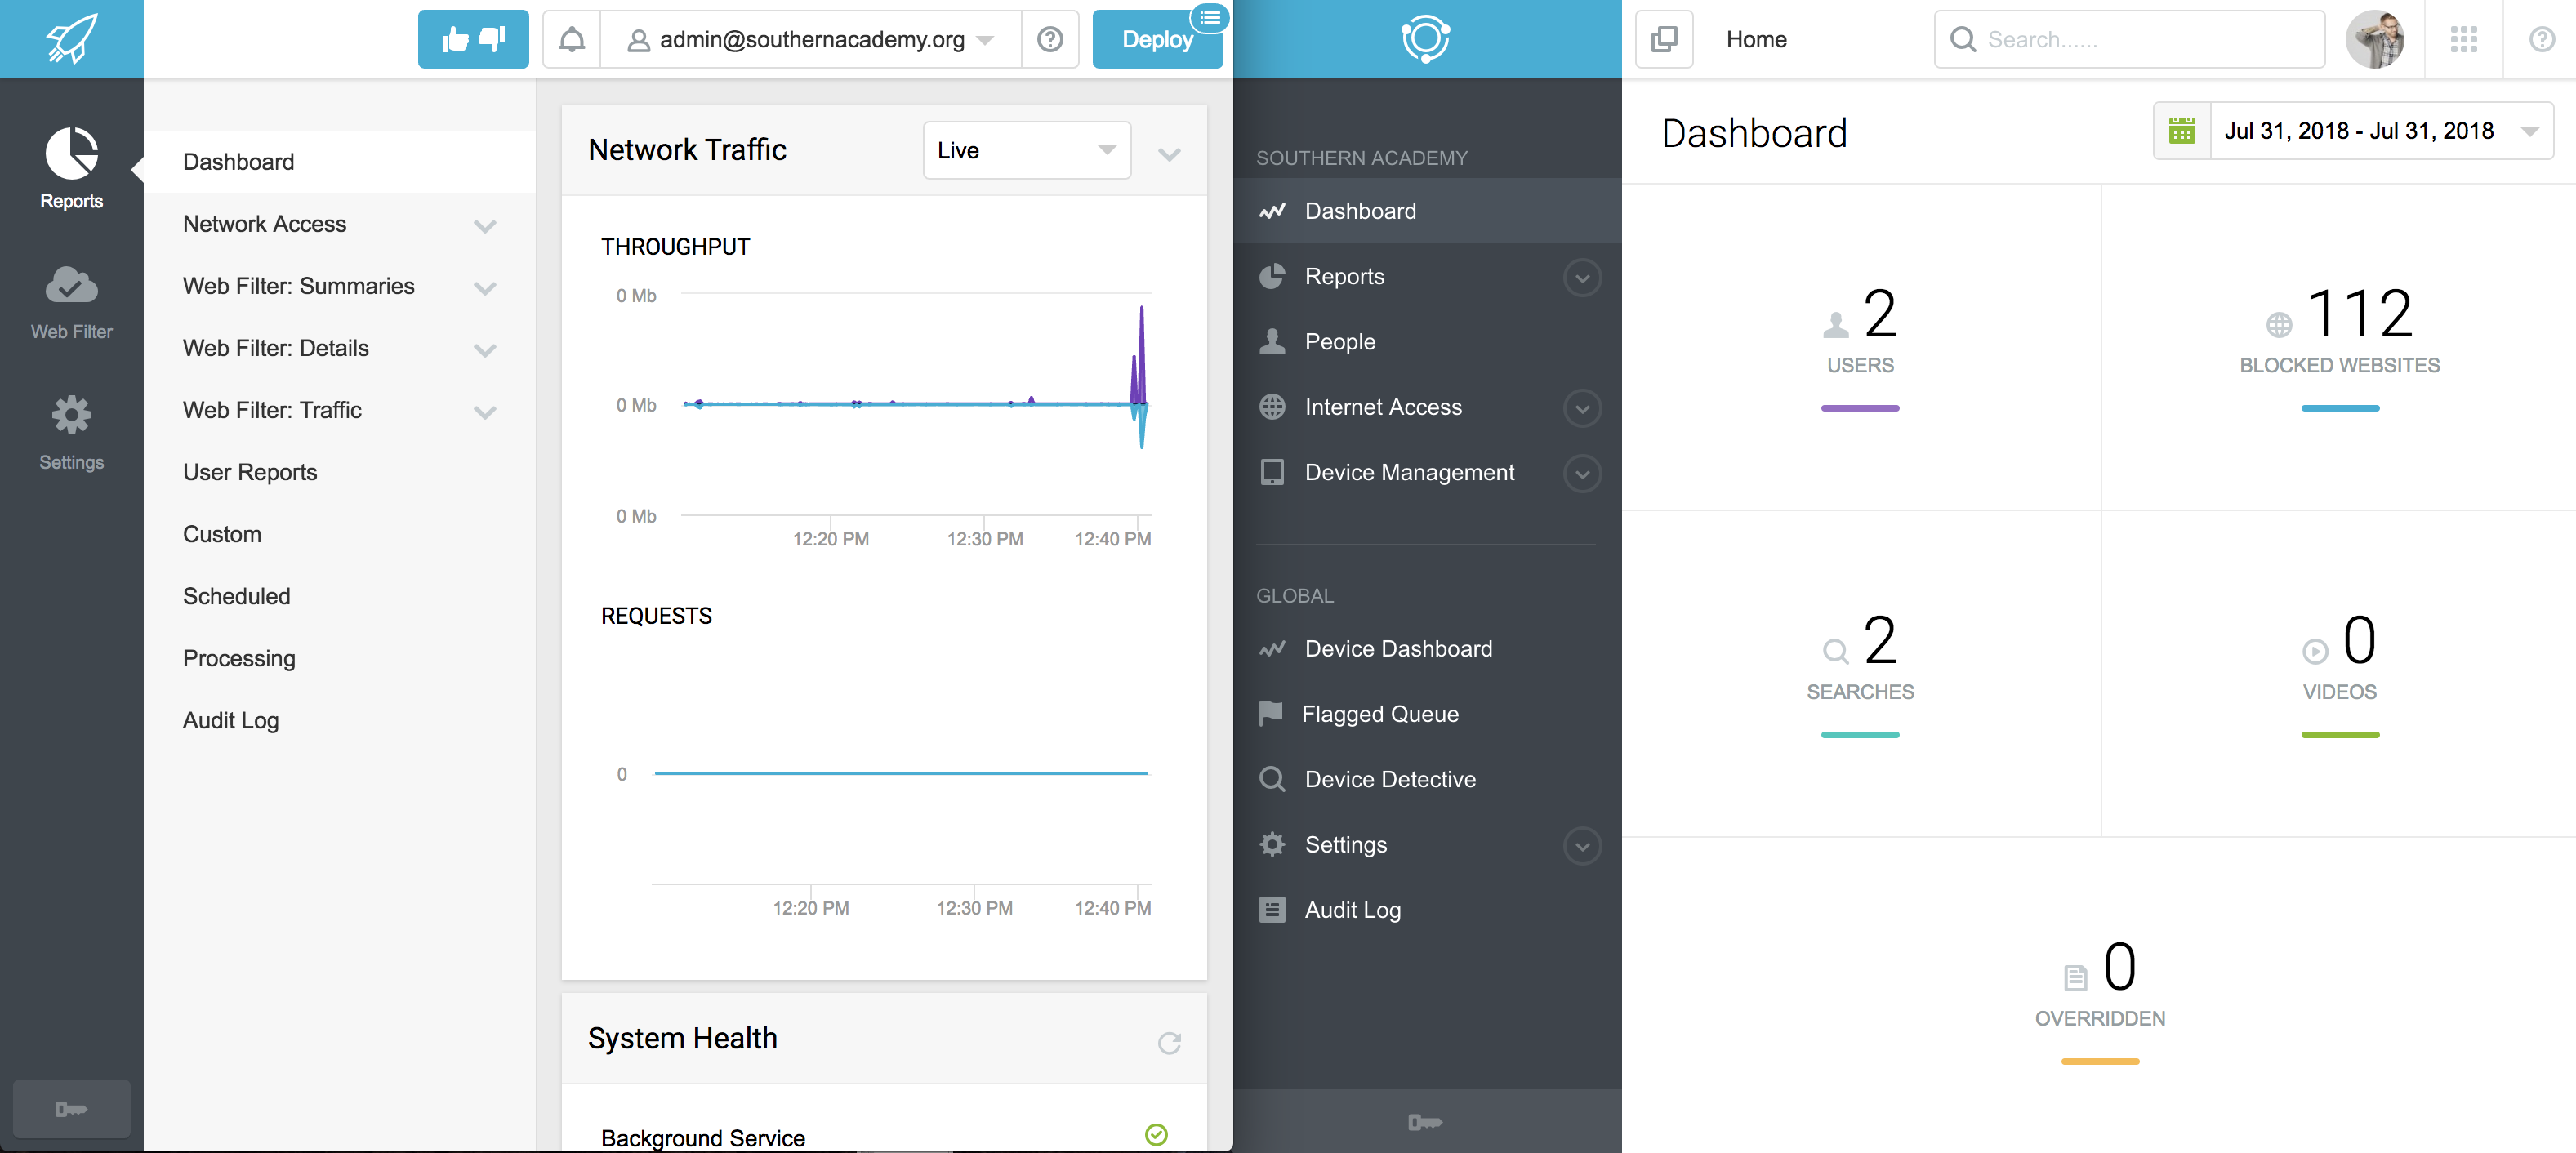Screen dimensions: 2576x1153
Task: Collapse the Network Traffic panel chevron
Action: point(1169,154)
